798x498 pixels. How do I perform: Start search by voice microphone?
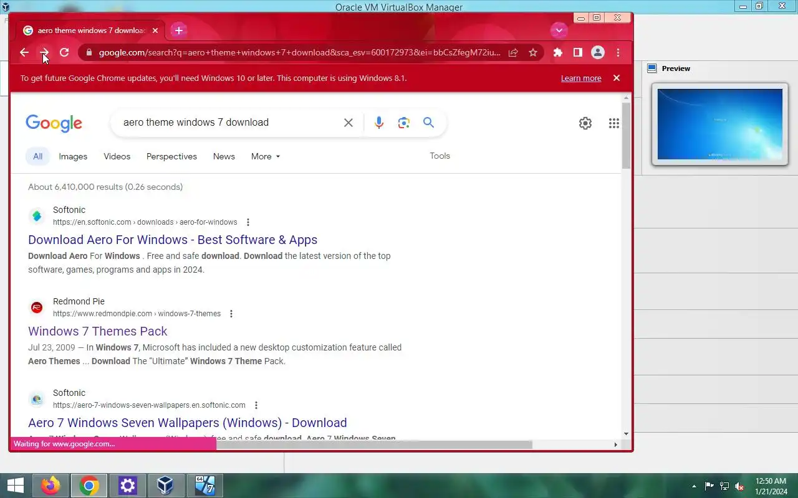pyautogui.click(x=379, y=123)
